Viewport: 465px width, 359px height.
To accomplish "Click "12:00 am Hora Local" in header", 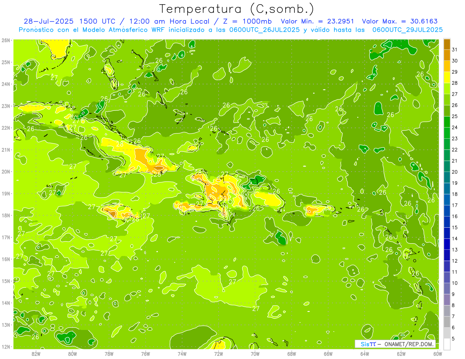I will click(169, 21).
